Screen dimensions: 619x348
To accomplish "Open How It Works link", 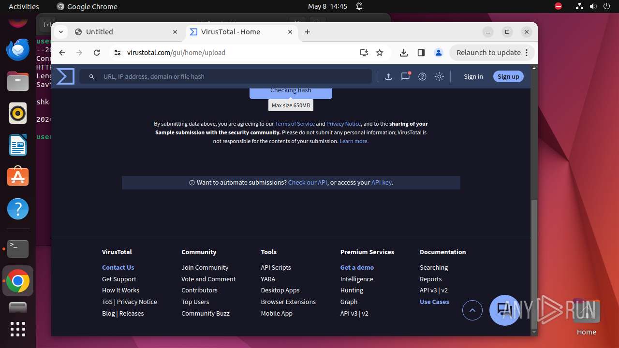I will coord(120,290).
